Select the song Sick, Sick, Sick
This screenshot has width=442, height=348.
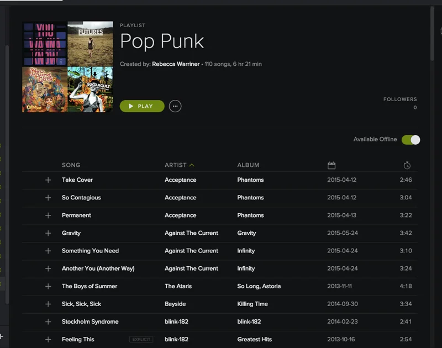click(81, 304)
